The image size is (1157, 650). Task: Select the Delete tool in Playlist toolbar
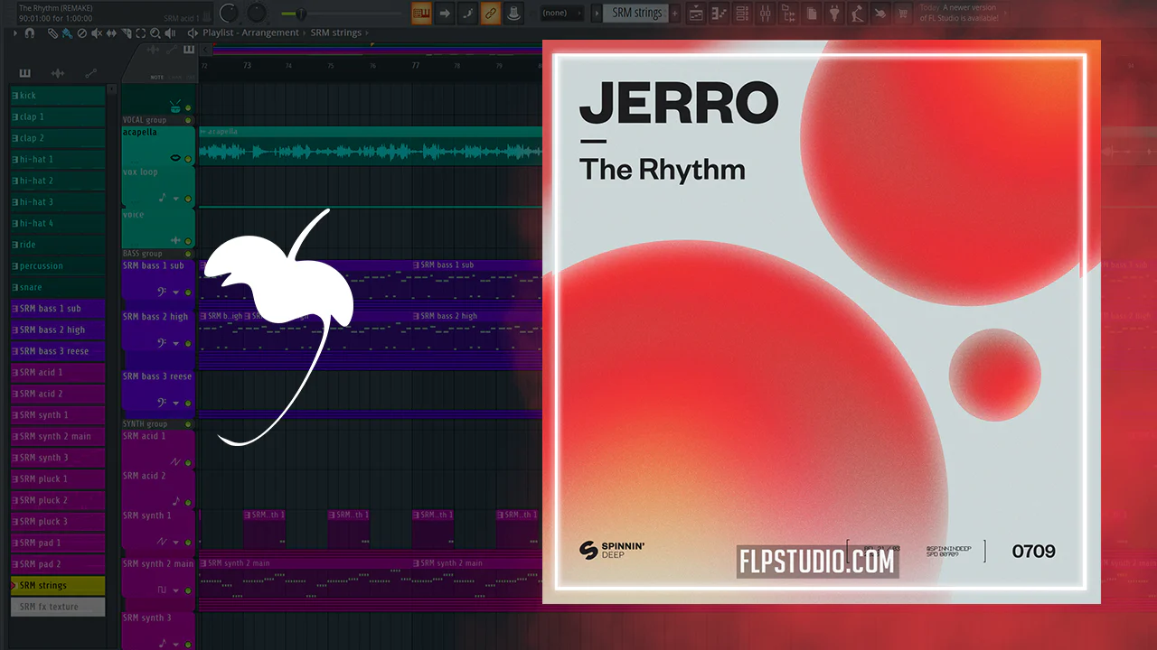(x=81, y=32)
